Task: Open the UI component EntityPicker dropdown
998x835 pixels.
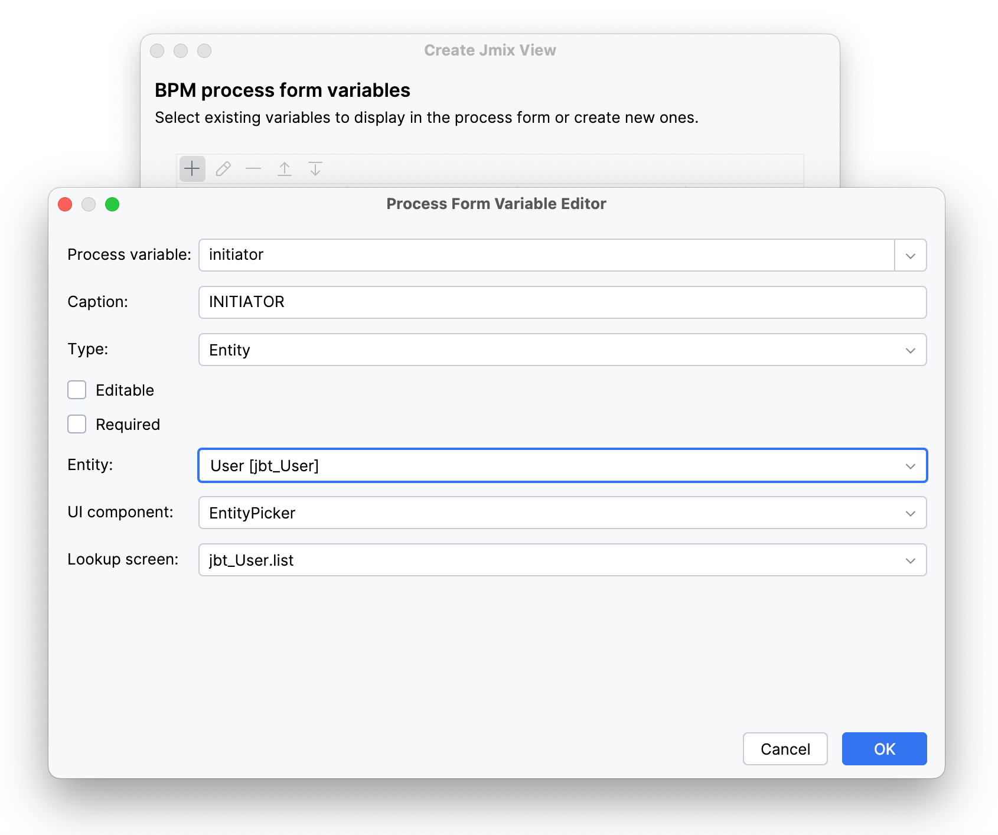Action: (x=910, y=513)
